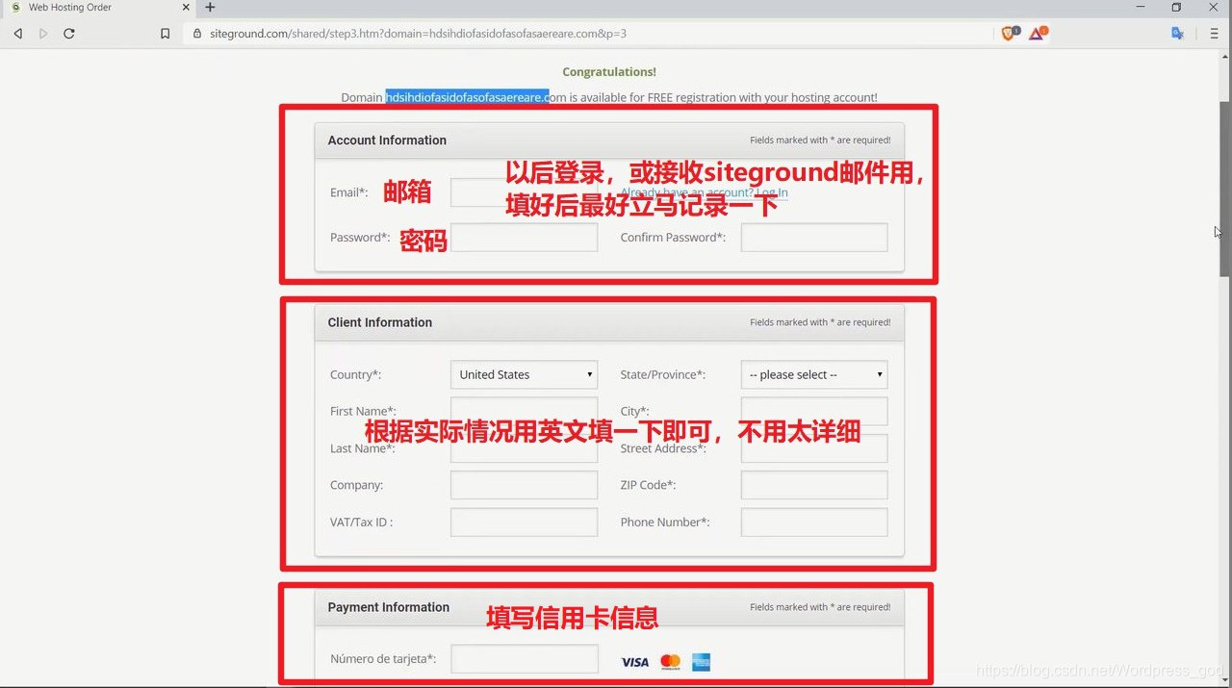Focus the First Name field

pyautogui.click(x=524, y=411)
